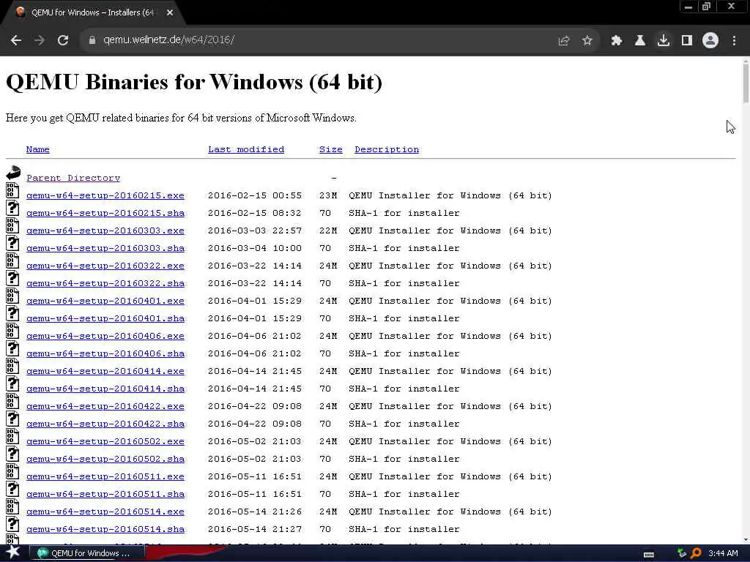750x562 pixels.
Task: Click the question-mark icon for qemu-w64-setup-20160511.sha
Action: pos(12,489)
